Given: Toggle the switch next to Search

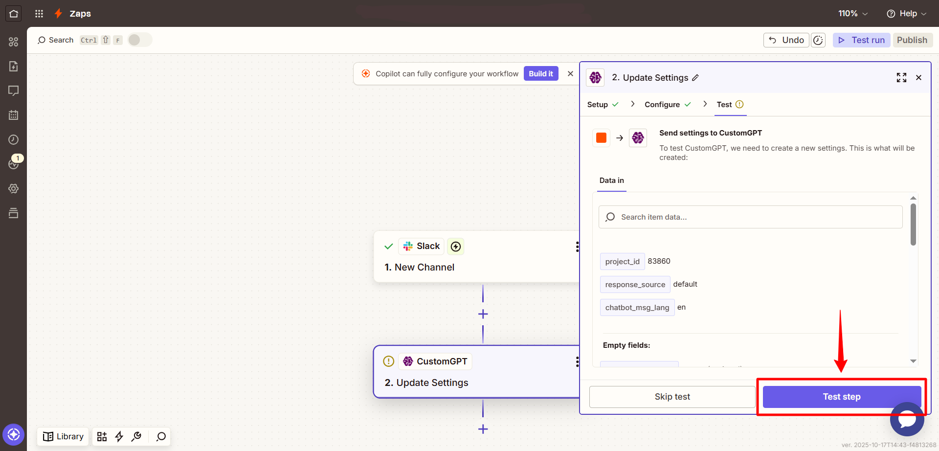Looking at the screenshot, I should tap(140, 40).
